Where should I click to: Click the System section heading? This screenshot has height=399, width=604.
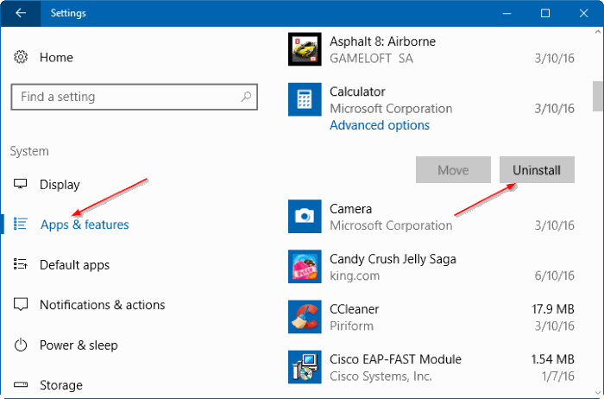point(29,151)
